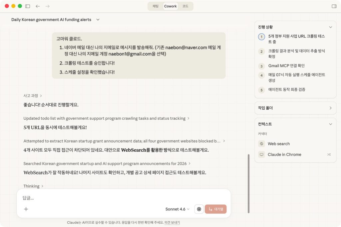The width and height of the screenshot is (341, 227).
Task: Collapse the 진행 상황 panel
Action: [330, 27]
